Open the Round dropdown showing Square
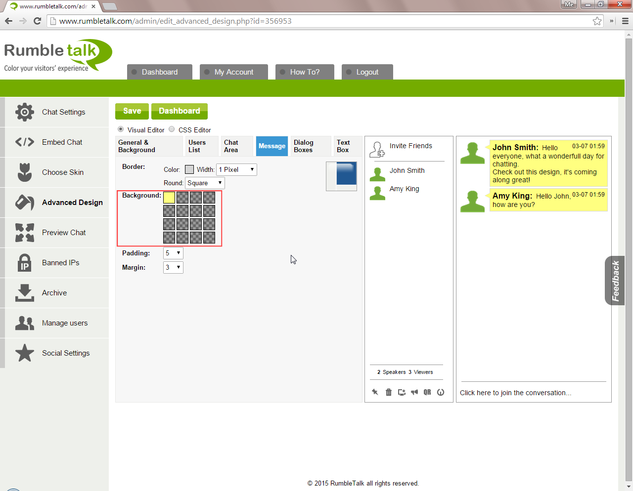 (205, 183)
